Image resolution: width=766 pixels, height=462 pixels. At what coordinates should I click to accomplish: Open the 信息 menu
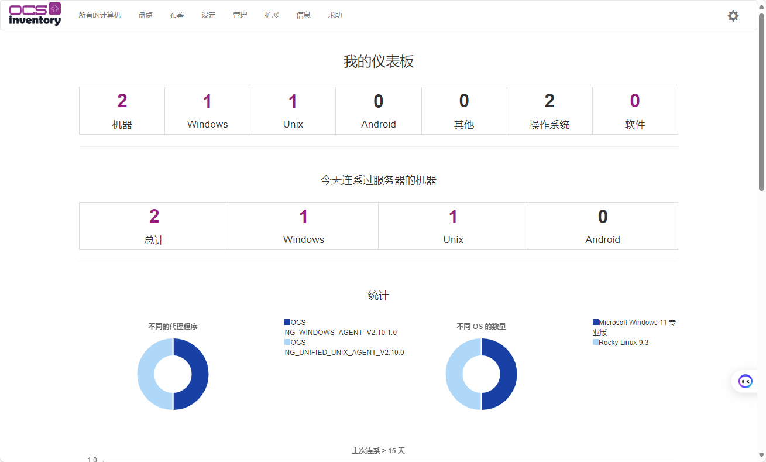tap(304, 15)
